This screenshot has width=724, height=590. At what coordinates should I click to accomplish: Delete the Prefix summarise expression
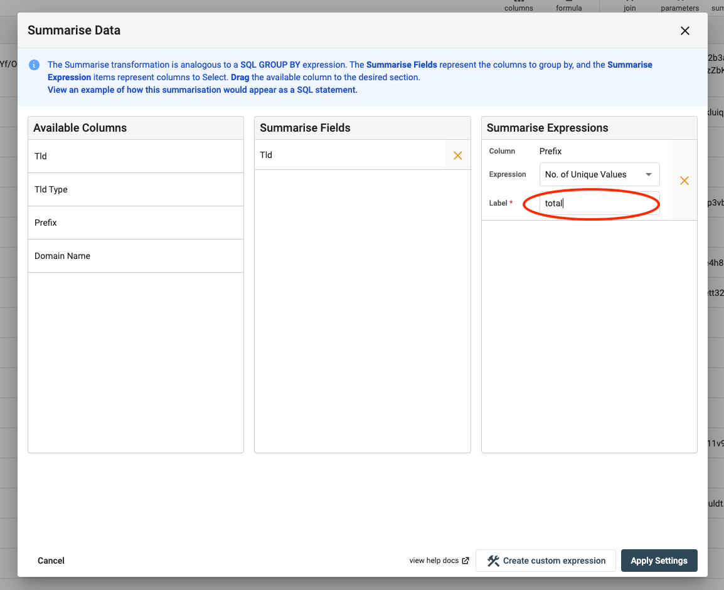(x=684, y=181)
